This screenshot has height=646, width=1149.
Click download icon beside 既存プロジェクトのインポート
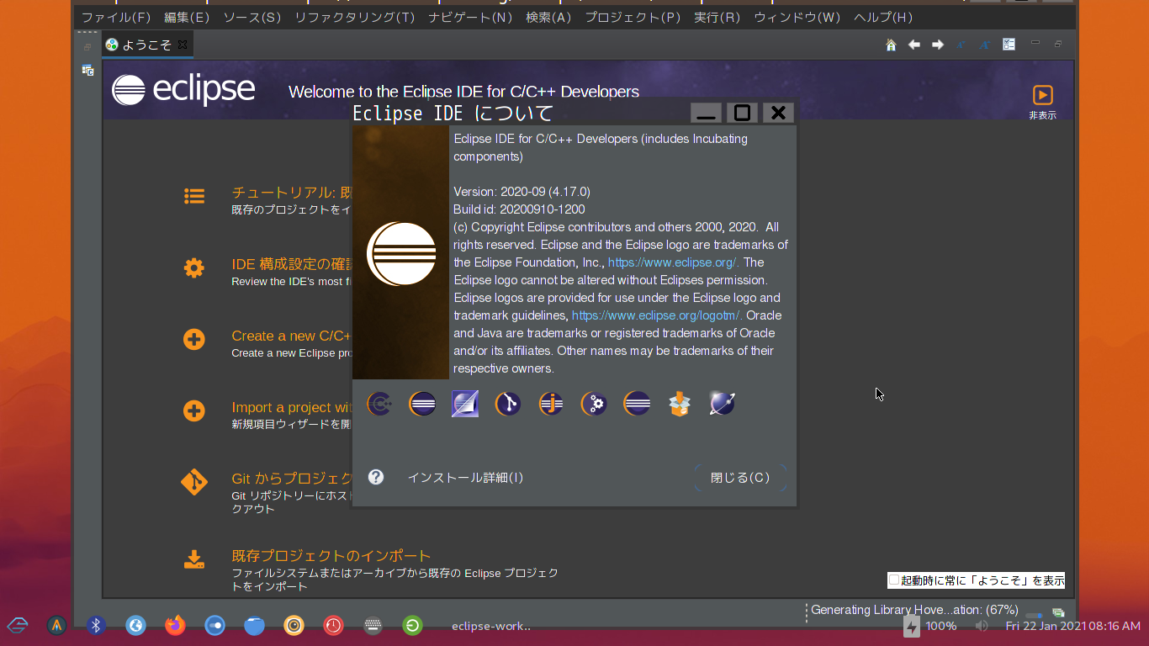point(194,559)
